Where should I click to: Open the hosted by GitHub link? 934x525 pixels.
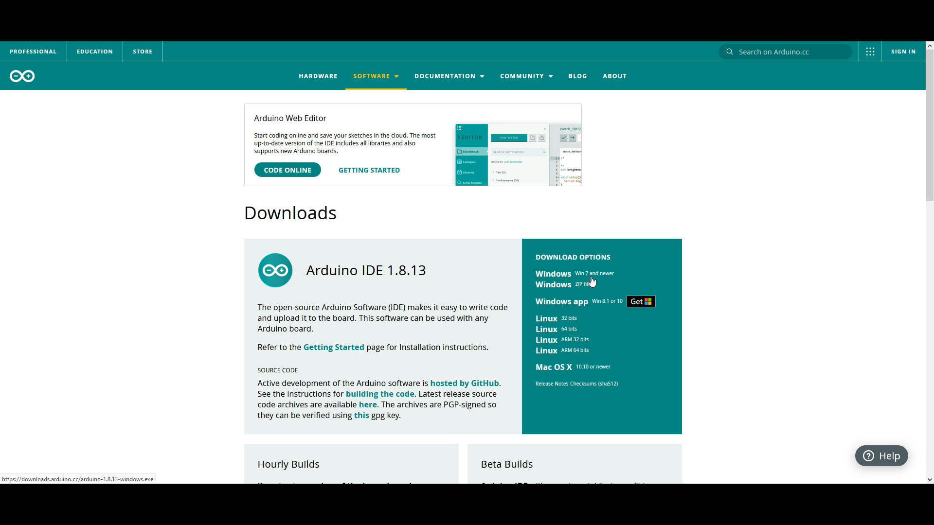pyautogui.click(x=465, y=383)
